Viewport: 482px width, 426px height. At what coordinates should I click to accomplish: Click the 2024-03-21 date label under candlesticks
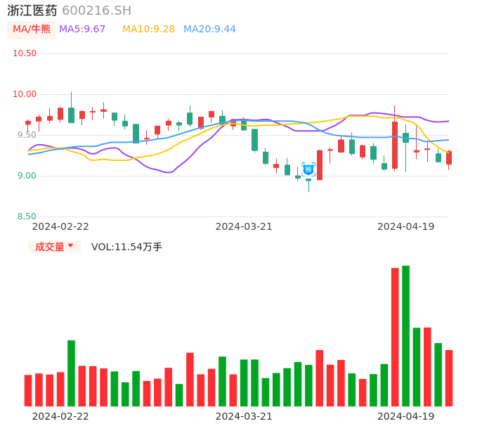point(244,226)
